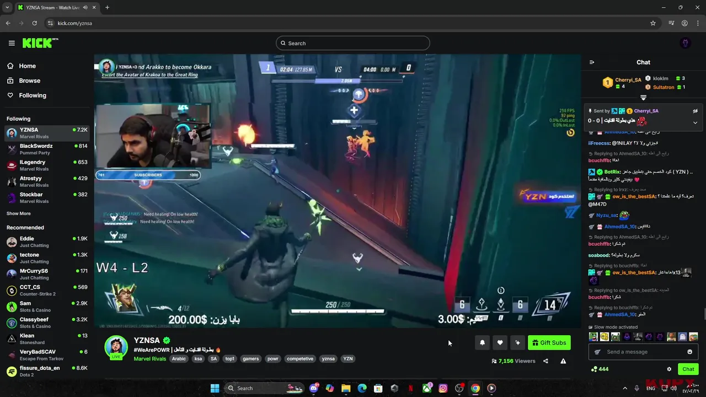Open the recommended channel MrCurryS6
This screenshot has width=706, height=397.
coord(47,274)
